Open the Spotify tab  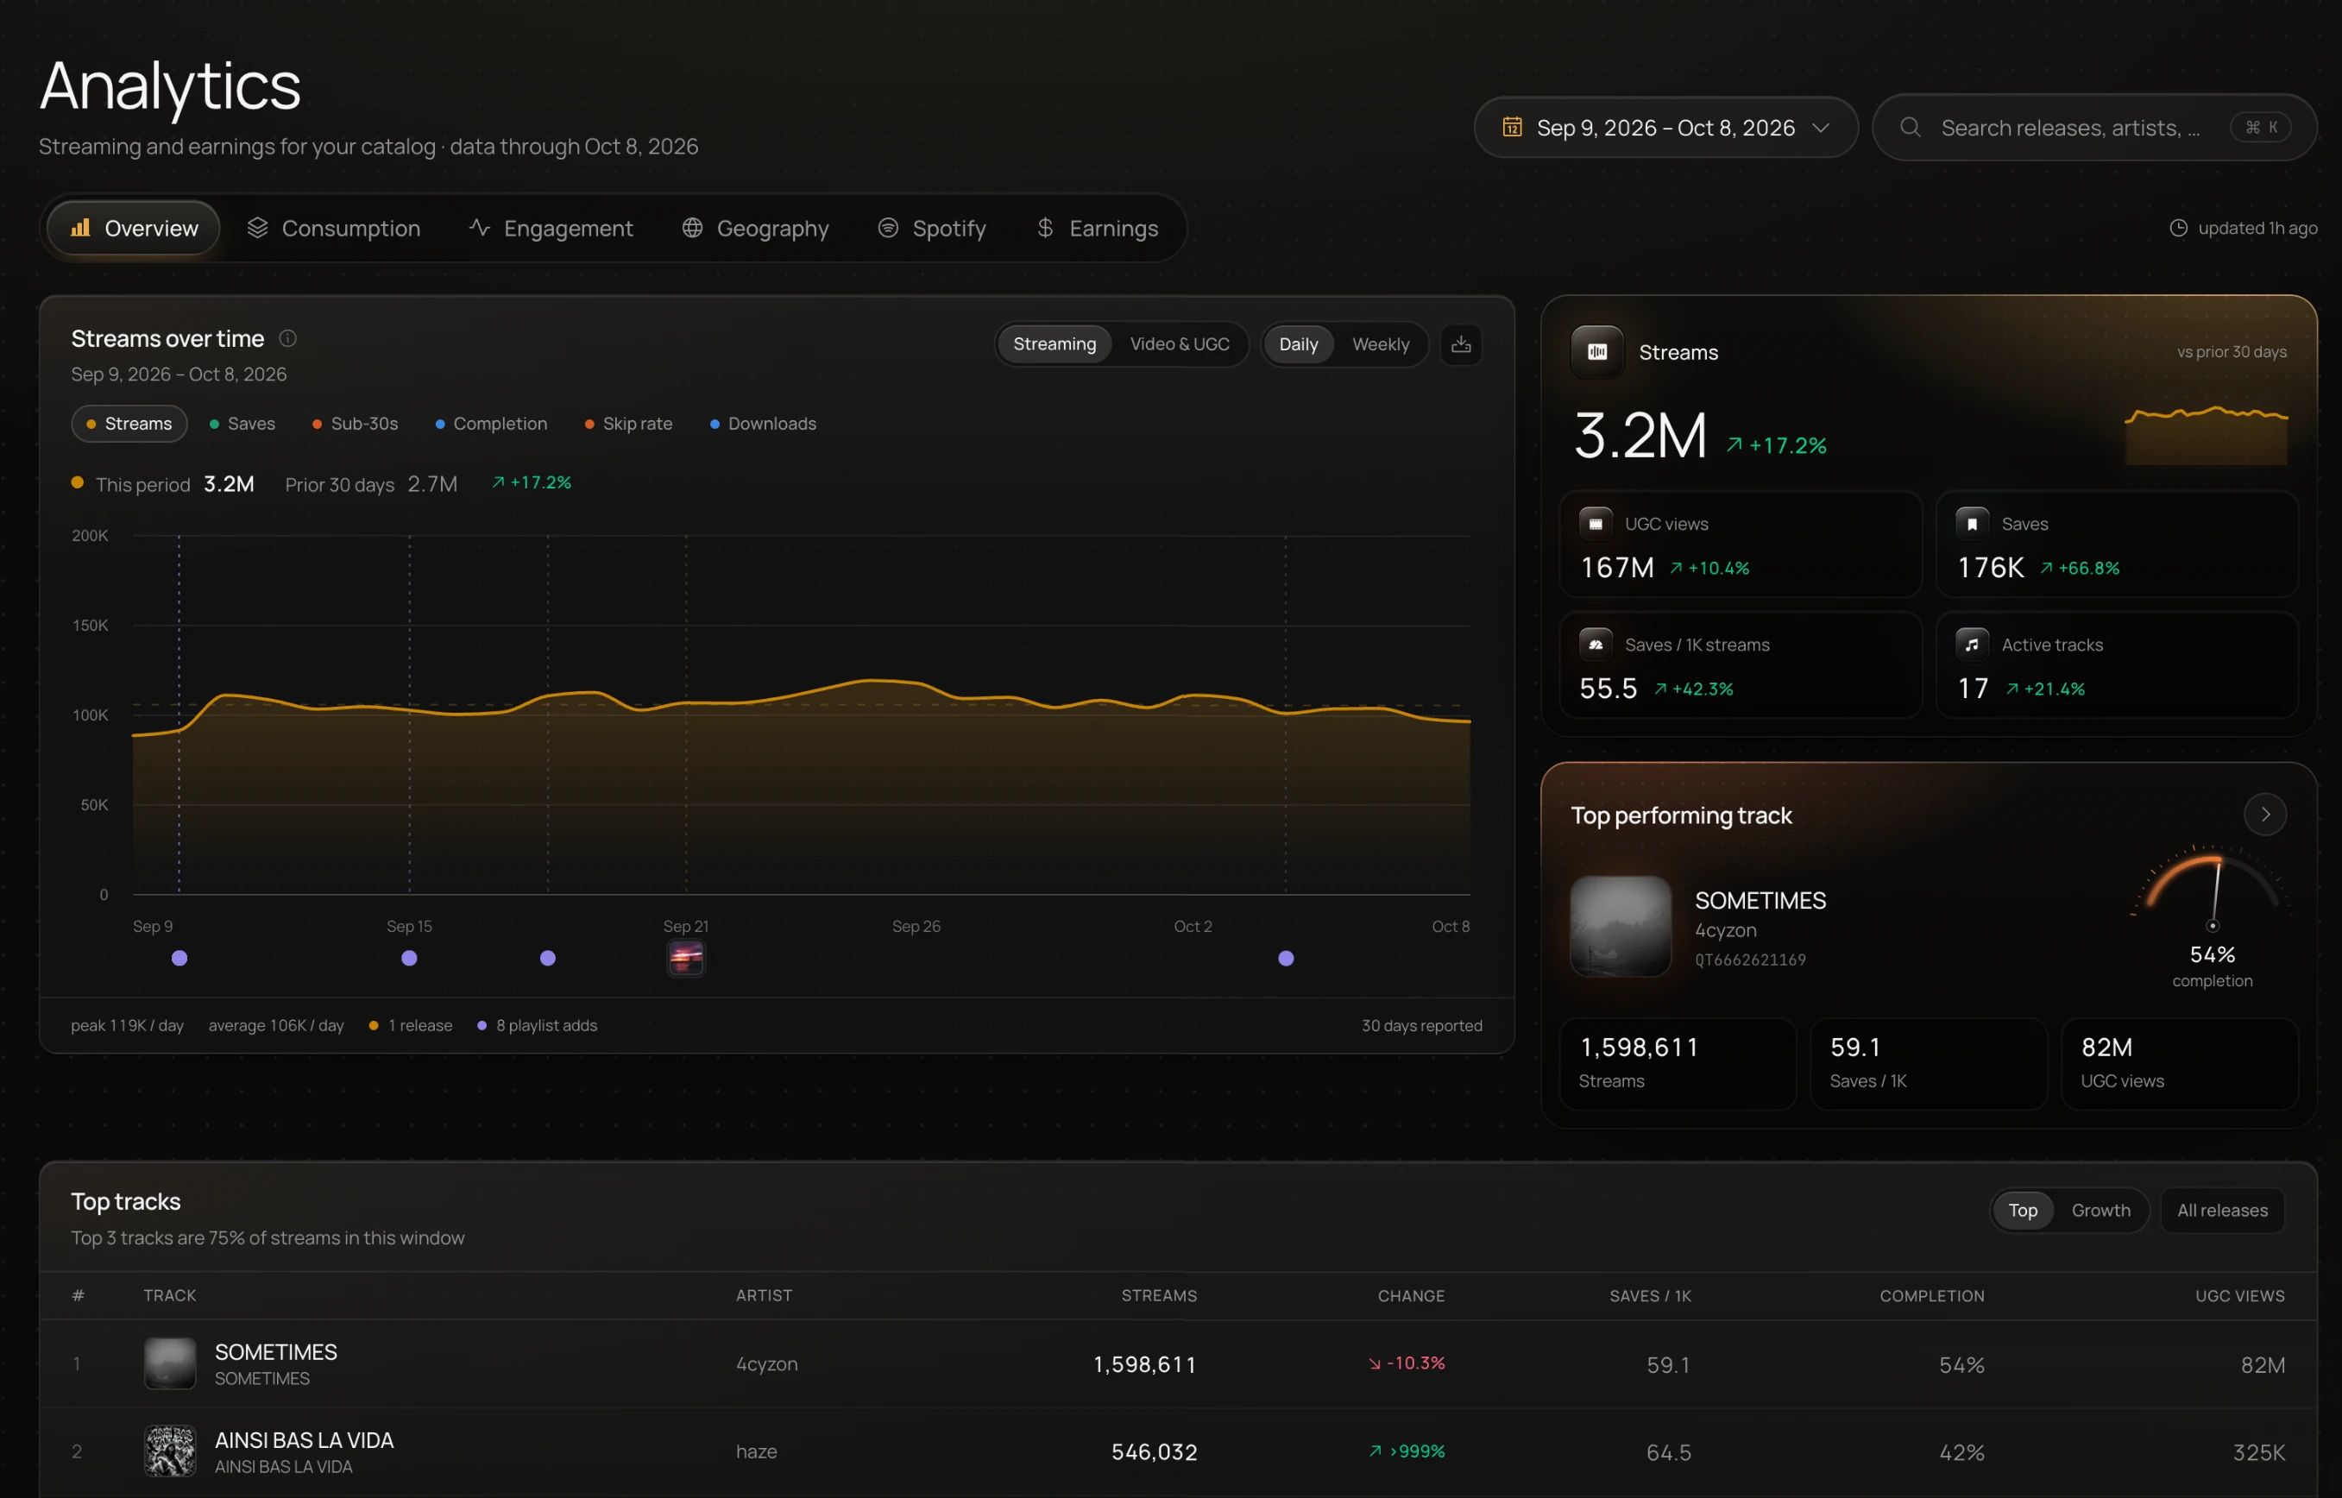click(x=932, y=229)
